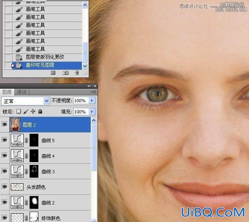Viewport: 249px width, 222px height.
Task: Open the 填充 slider arrow
Action: pos(92,111)
